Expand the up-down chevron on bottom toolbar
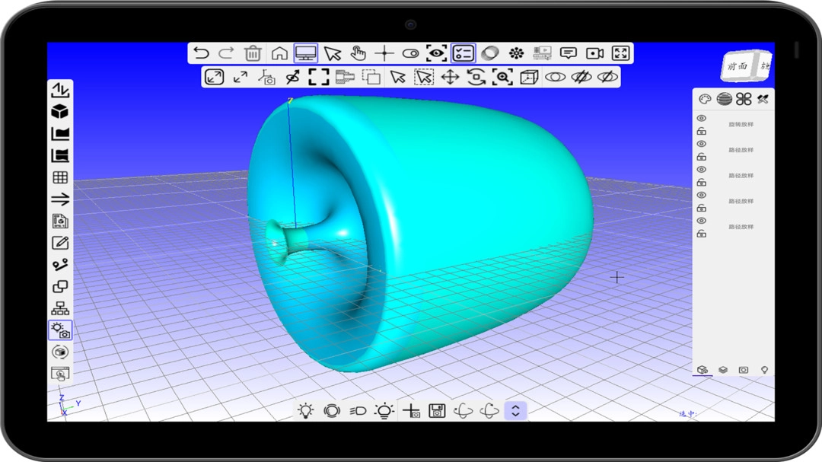This screenshot has width=822, height=462. coord(515,411)
